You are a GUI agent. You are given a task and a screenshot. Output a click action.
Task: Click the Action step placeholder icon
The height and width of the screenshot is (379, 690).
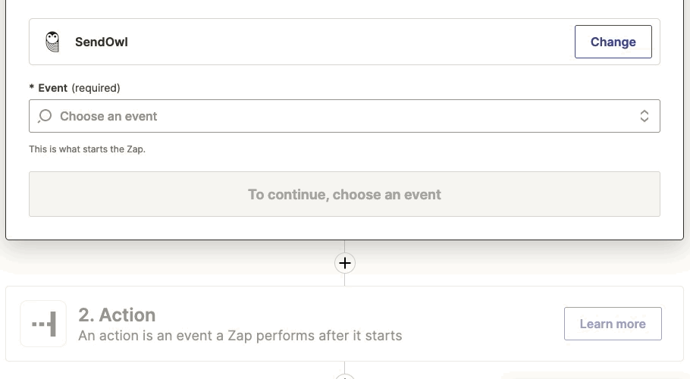tap(43, 324)
